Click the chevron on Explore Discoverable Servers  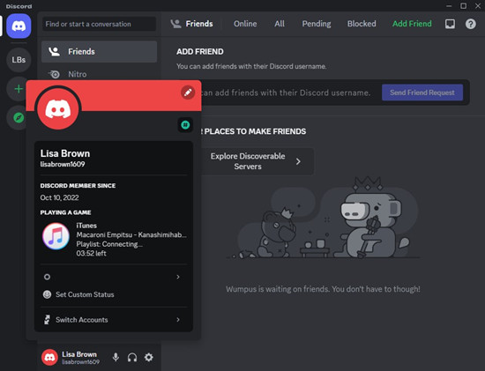coord(298,161)
